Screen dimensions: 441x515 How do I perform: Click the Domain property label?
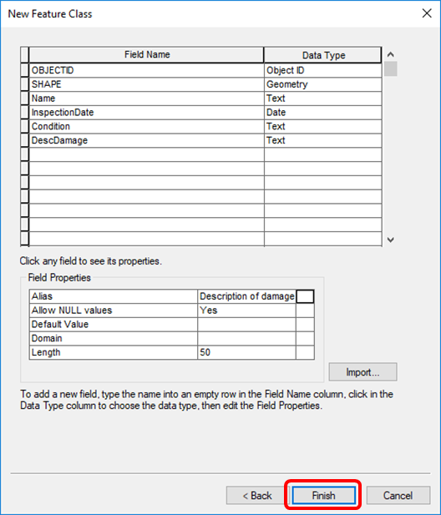114,338
